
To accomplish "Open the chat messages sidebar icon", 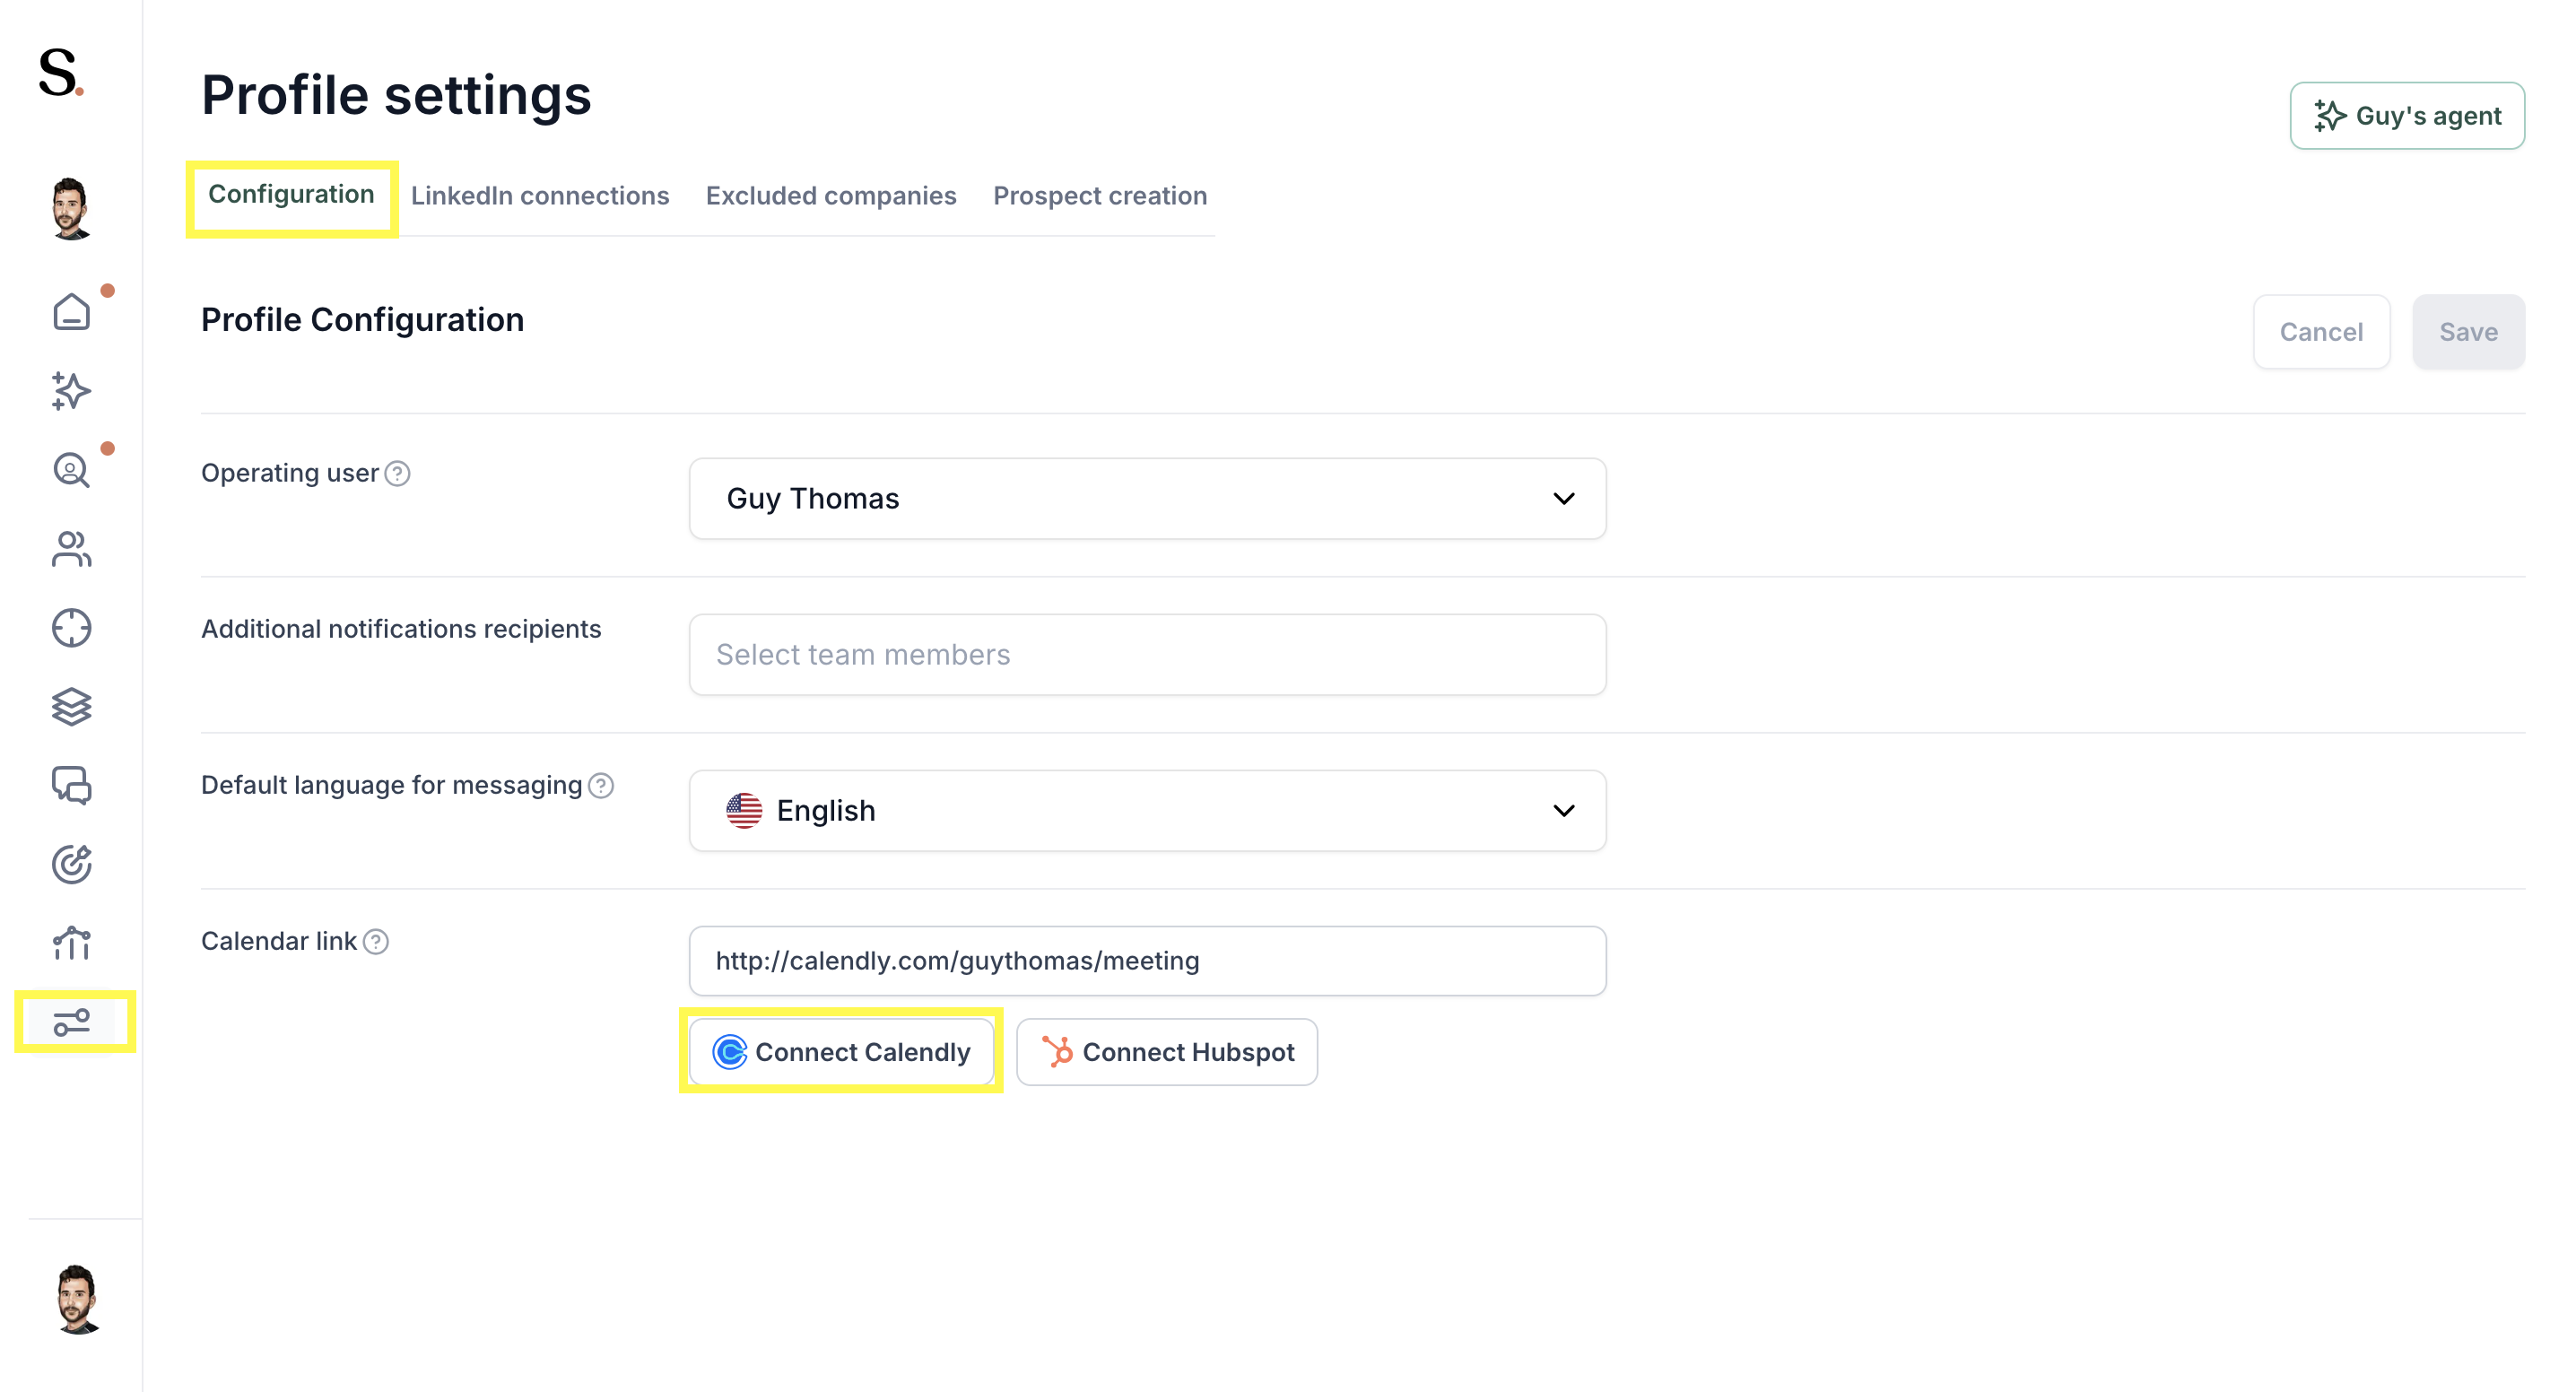I will tap(71, 786).
